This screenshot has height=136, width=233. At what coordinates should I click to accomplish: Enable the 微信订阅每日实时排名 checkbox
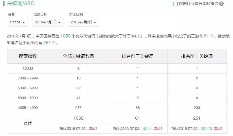[175, 4]
